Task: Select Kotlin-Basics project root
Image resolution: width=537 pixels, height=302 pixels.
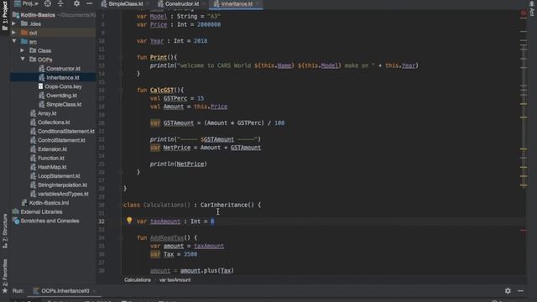Action: (38, 15)
